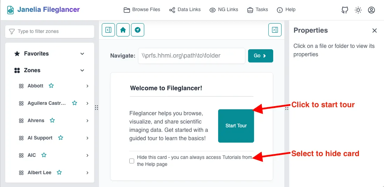384x187 pixels.
Task: Select the Aguilera Castr... zone name
Action: (x=47, y=103)
